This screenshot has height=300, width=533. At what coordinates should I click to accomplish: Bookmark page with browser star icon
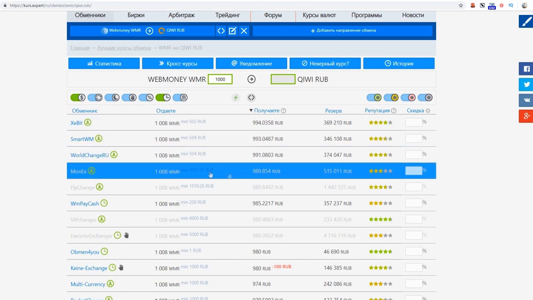(x=461, y=5)
